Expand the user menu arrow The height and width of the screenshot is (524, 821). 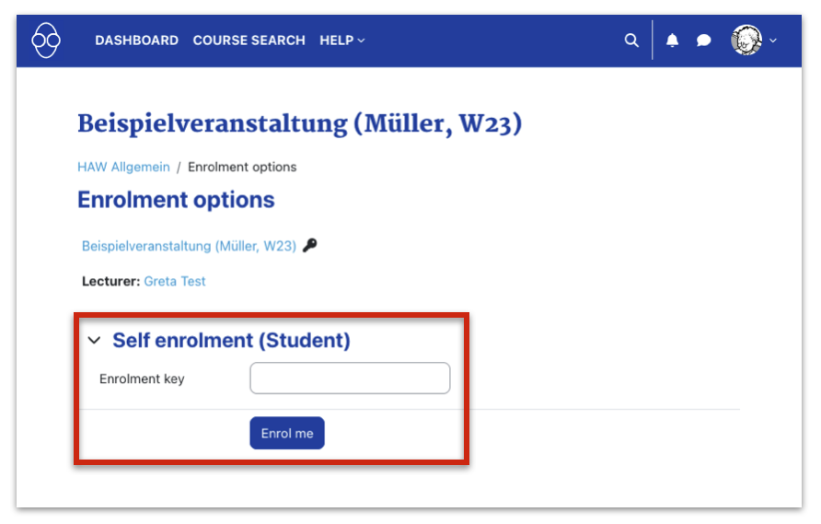coord(773,41)
